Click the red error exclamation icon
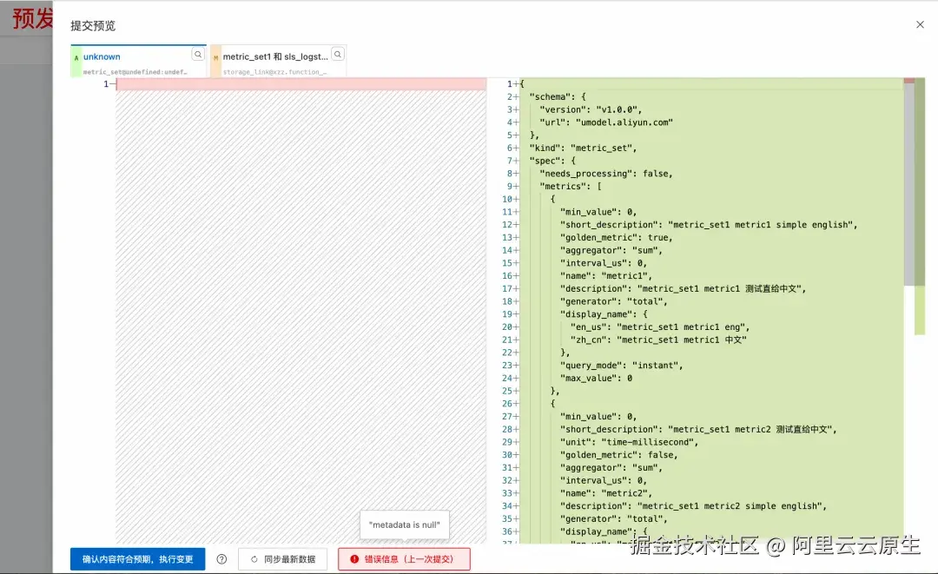 (x=354, y=559)
